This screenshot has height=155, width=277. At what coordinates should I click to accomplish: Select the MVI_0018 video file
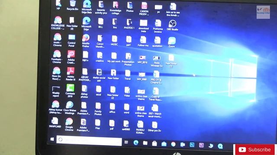142,59
